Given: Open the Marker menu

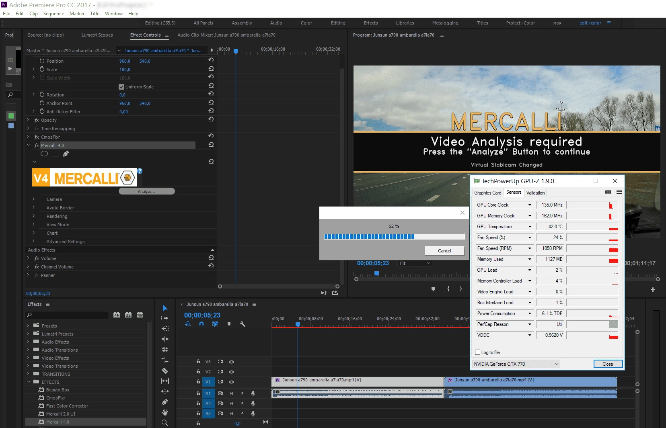Looking at the screenshot, I should click(77, 14).
